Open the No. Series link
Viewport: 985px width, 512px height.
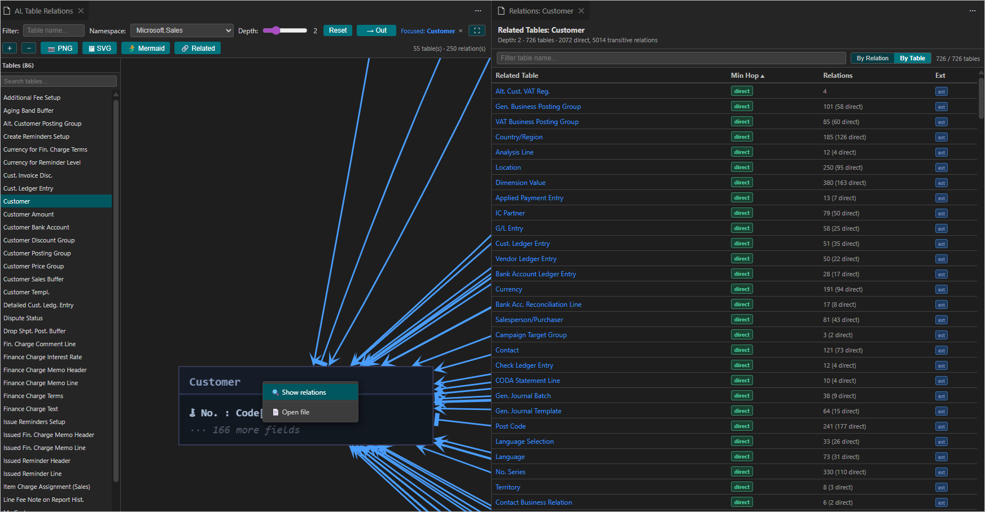[x=510, y=472]
